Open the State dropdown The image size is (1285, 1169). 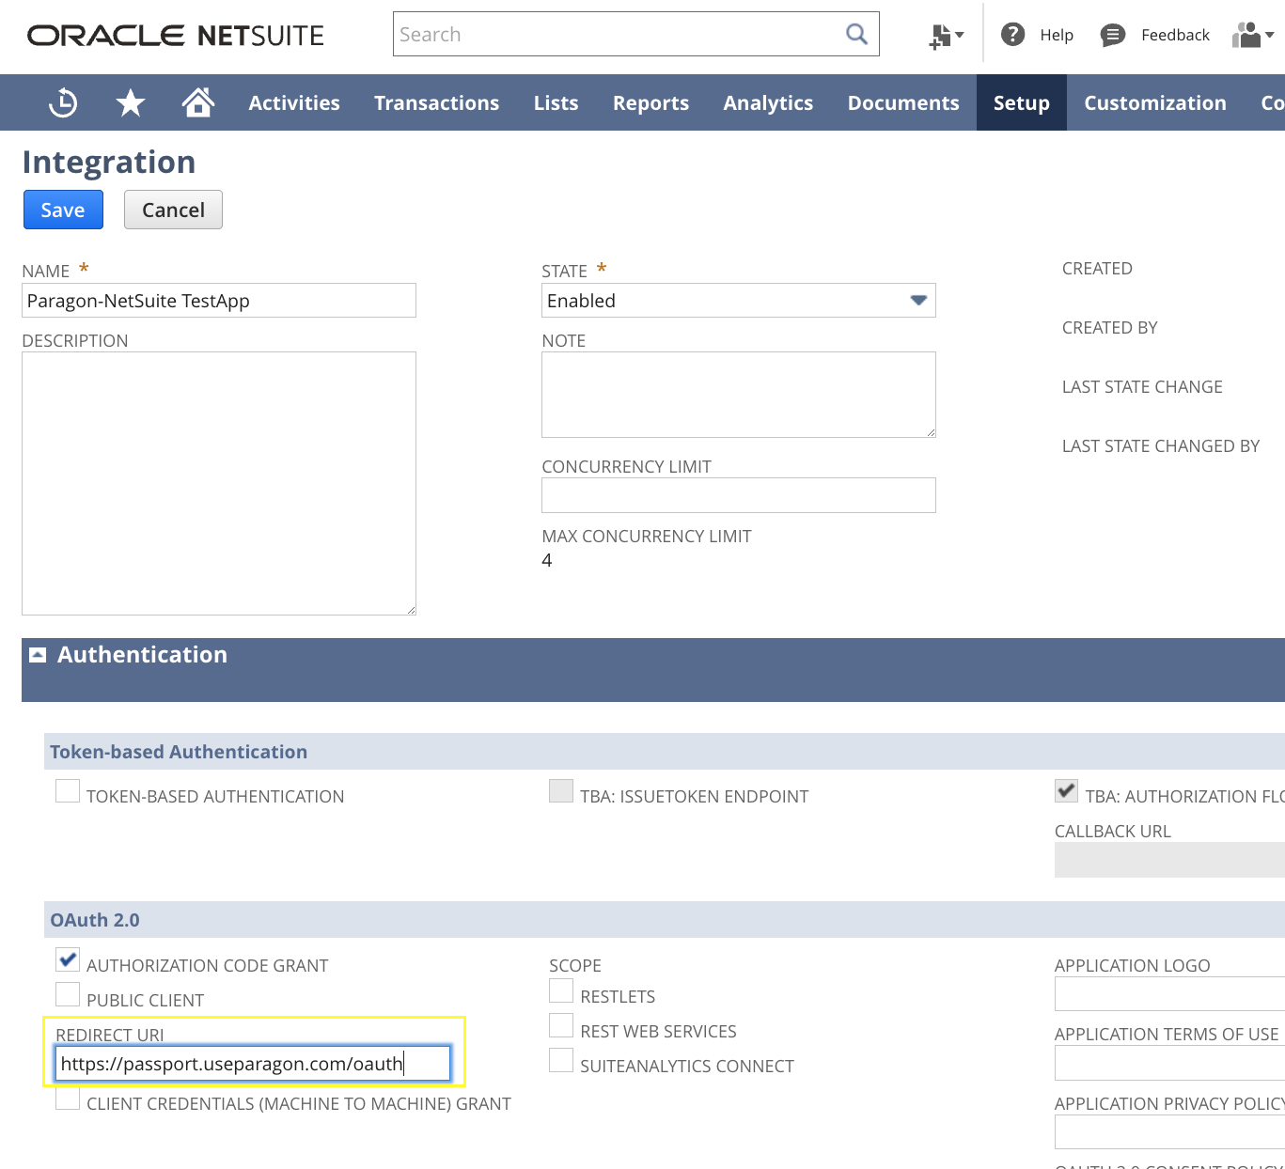pos(917,301)
